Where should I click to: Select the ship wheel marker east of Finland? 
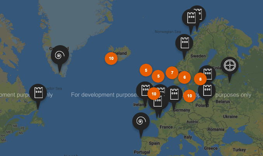tap(230, 66)
